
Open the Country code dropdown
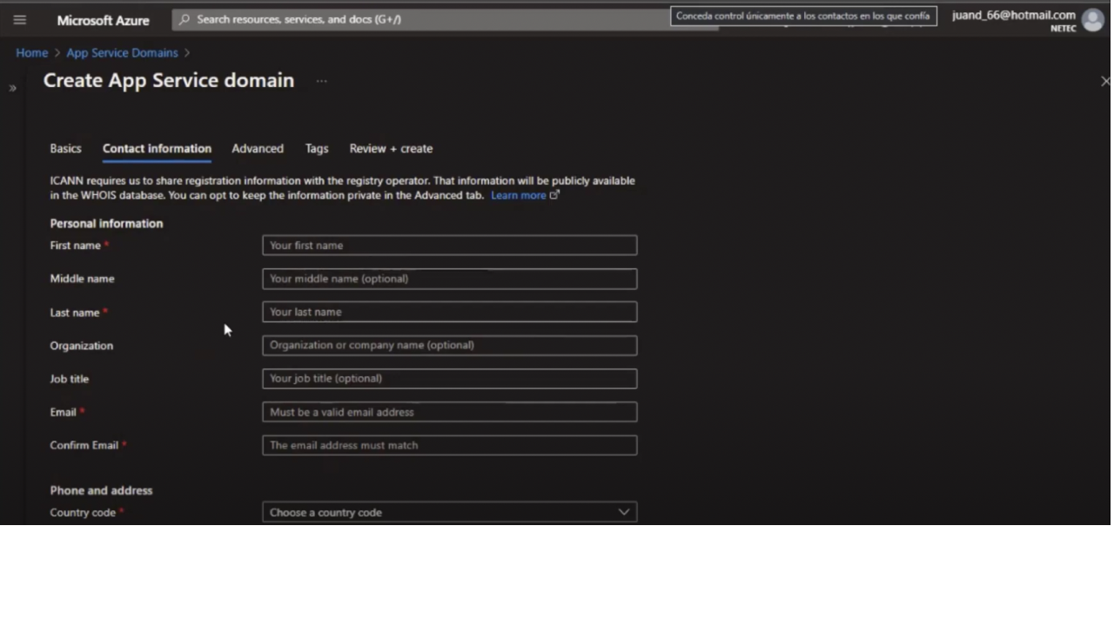tap(449, 512)
